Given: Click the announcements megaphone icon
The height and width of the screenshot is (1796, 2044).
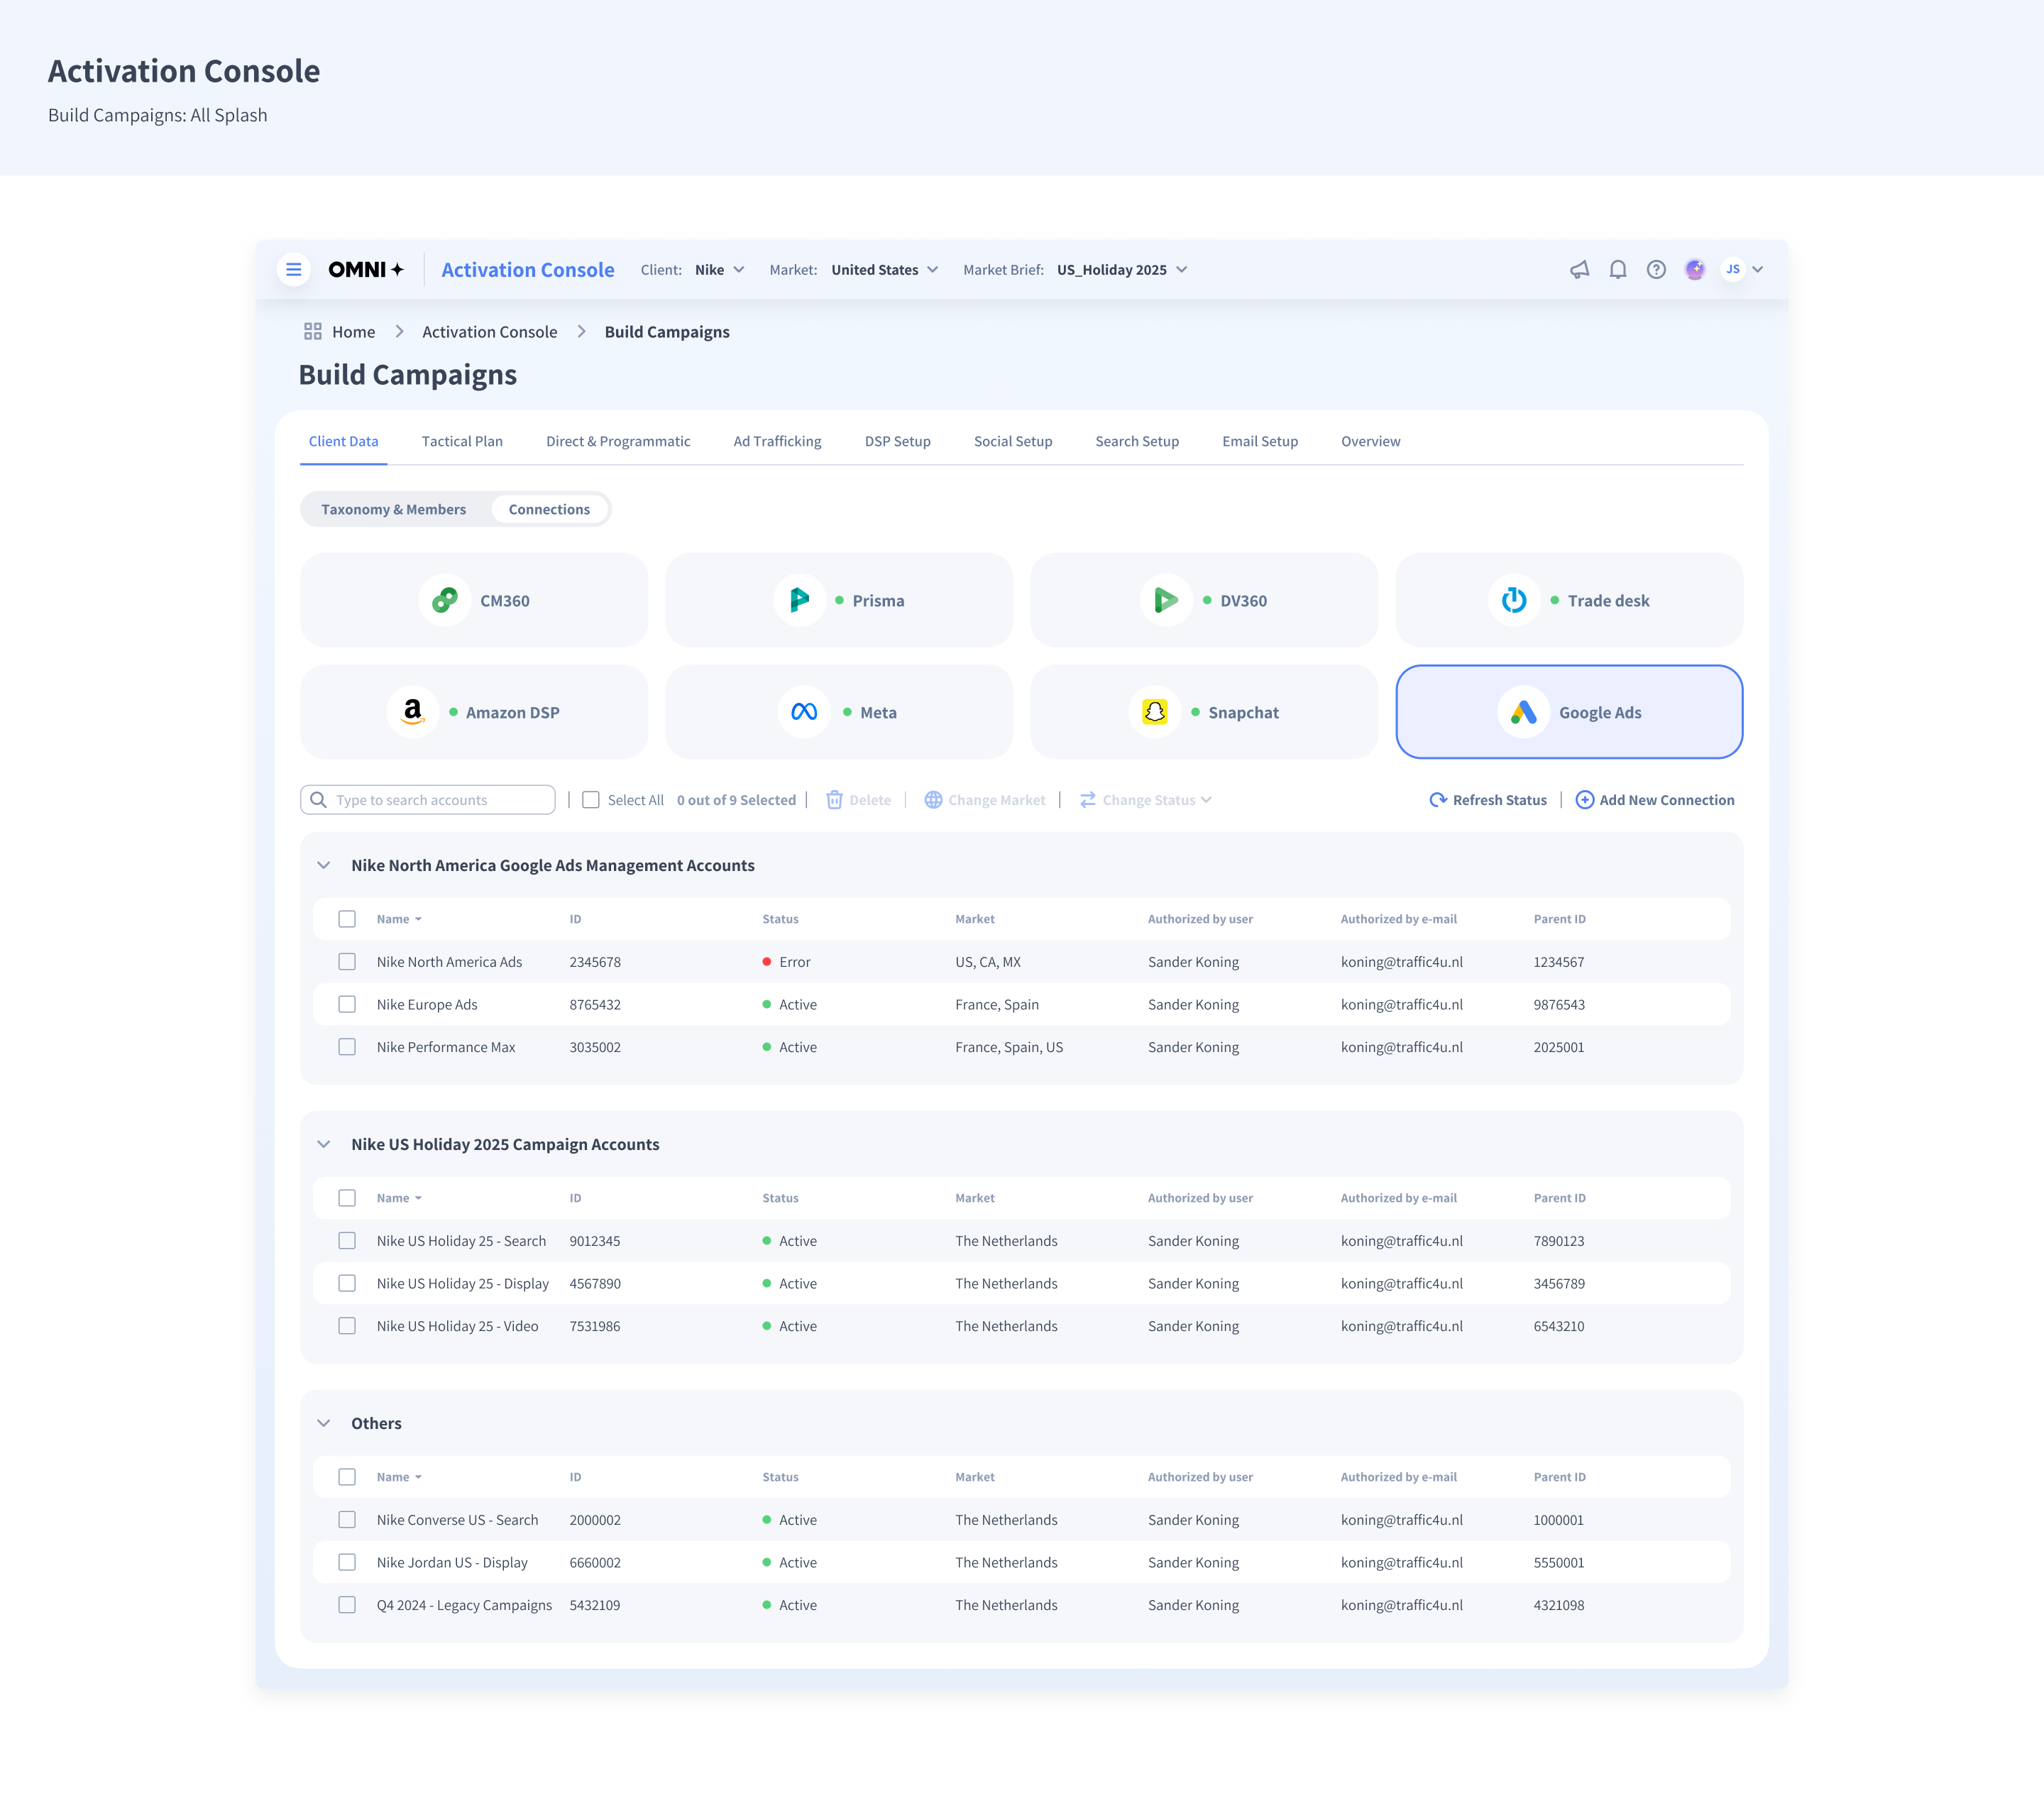Looking at the screenshot, I should [1579, 269].
